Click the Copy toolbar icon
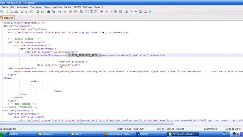This screenshot has height=137, width=243. click(27, 12)
